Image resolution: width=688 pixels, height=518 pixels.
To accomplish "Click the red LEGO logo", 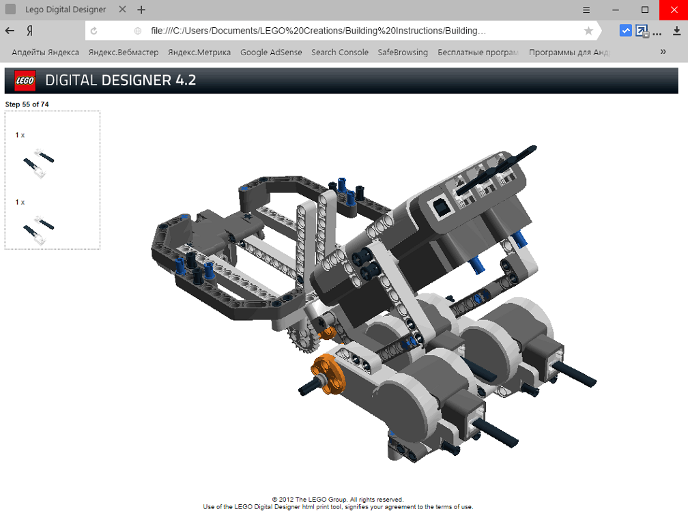I will 25,81.
